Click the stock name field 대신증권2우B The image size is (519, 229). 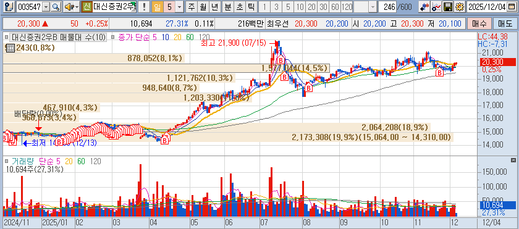point(114,6)
